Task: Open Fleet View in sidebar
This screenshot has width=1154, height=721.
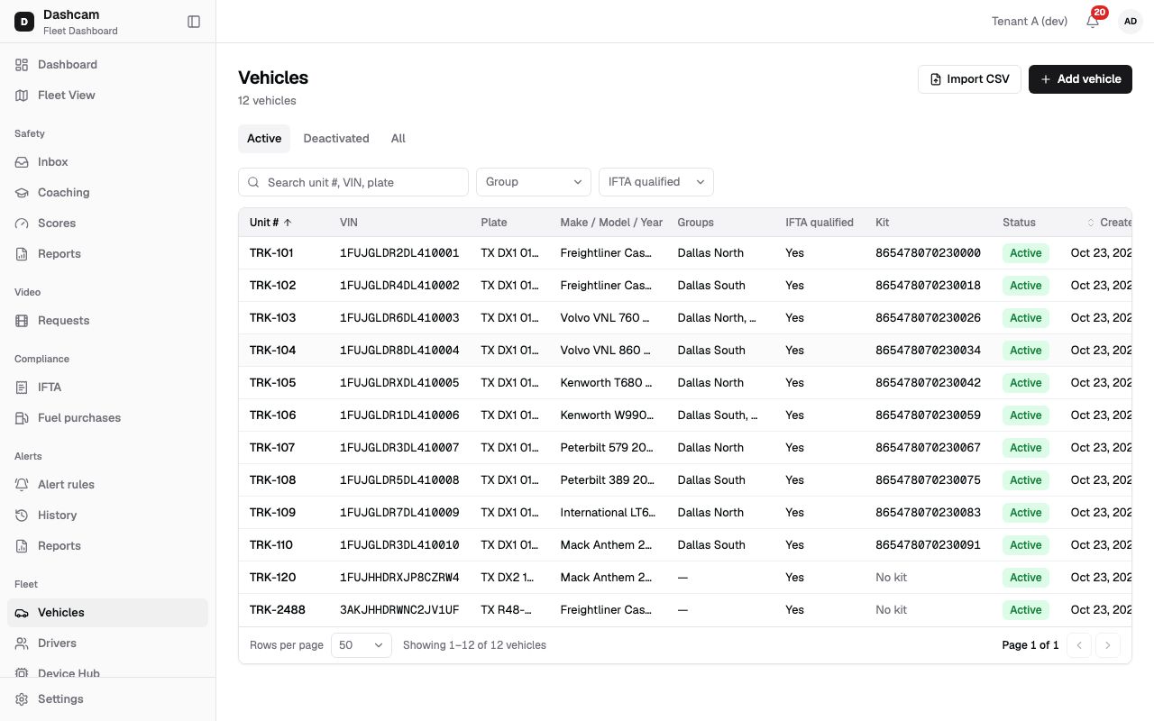Action: pos(108,96)
